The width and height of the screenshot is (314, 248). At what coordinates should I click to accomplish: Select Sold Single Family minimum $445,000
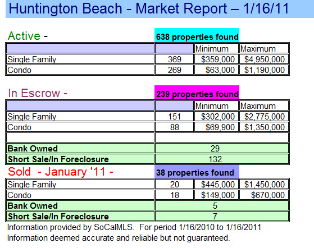click(x=216, y=184)
